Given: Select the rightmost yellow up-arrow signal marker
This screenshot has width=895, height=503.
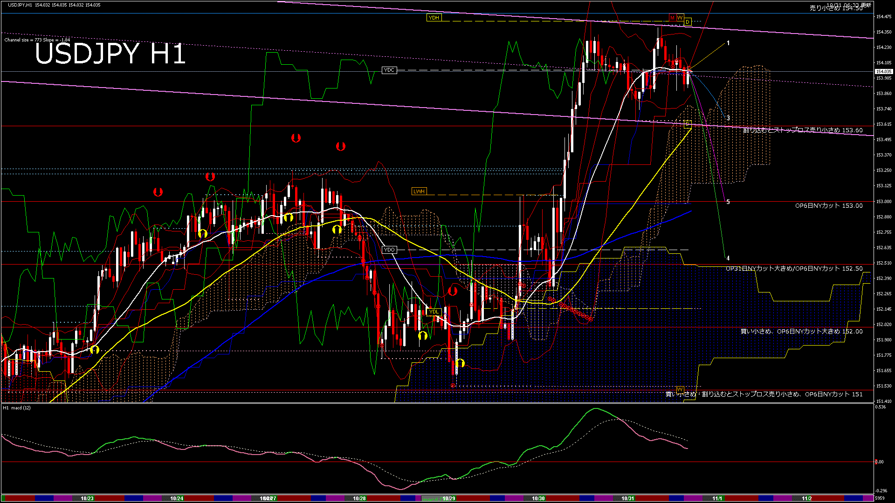Looking at the screenshot, I should pos(460,363).
